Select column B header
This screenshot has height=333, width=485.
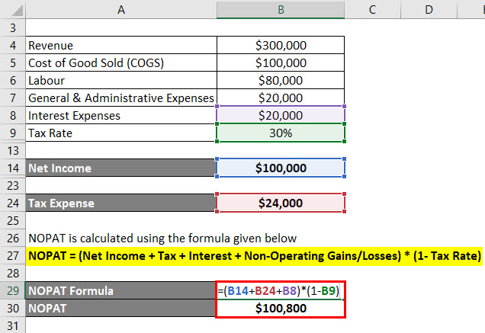tap(281, 9)
